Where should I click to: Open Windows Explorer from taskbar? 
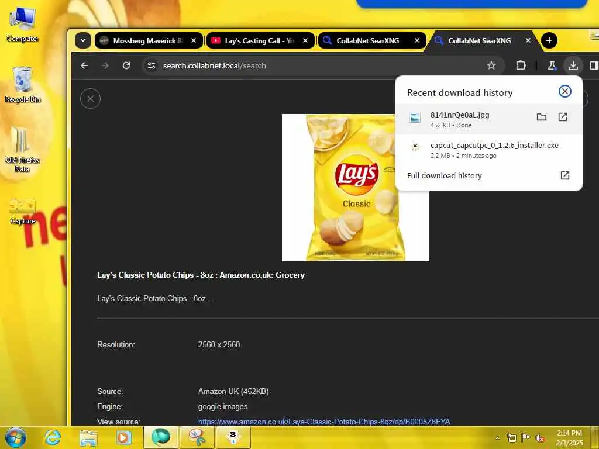tap(89, 437)
